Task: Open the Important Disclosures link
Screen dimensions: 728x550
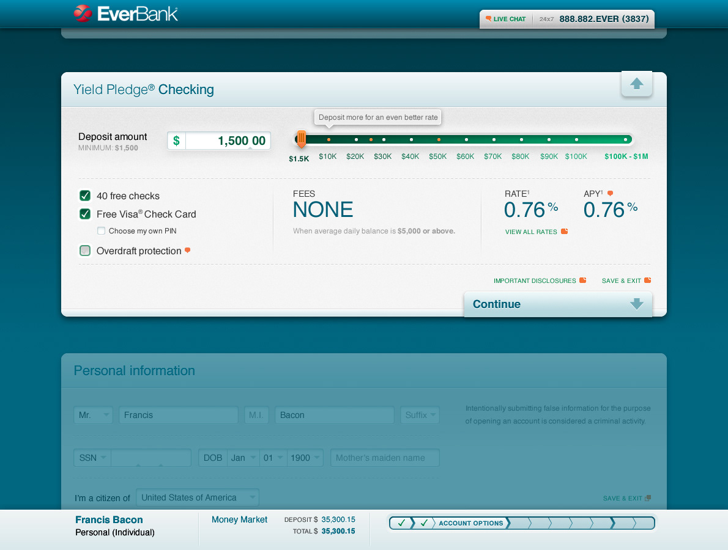Action: (535, 280)
